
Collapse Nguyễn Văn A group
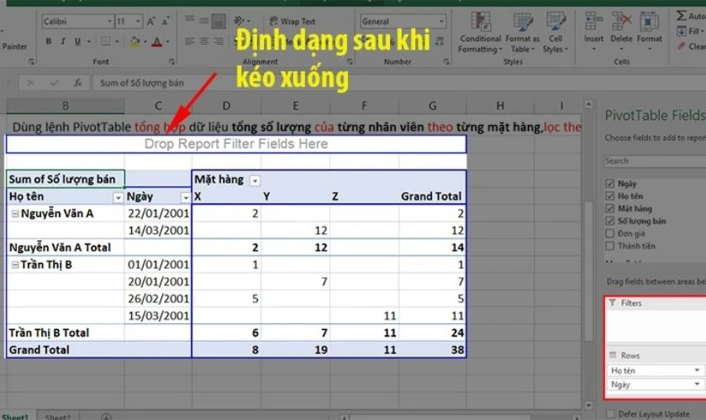point(15,214)
